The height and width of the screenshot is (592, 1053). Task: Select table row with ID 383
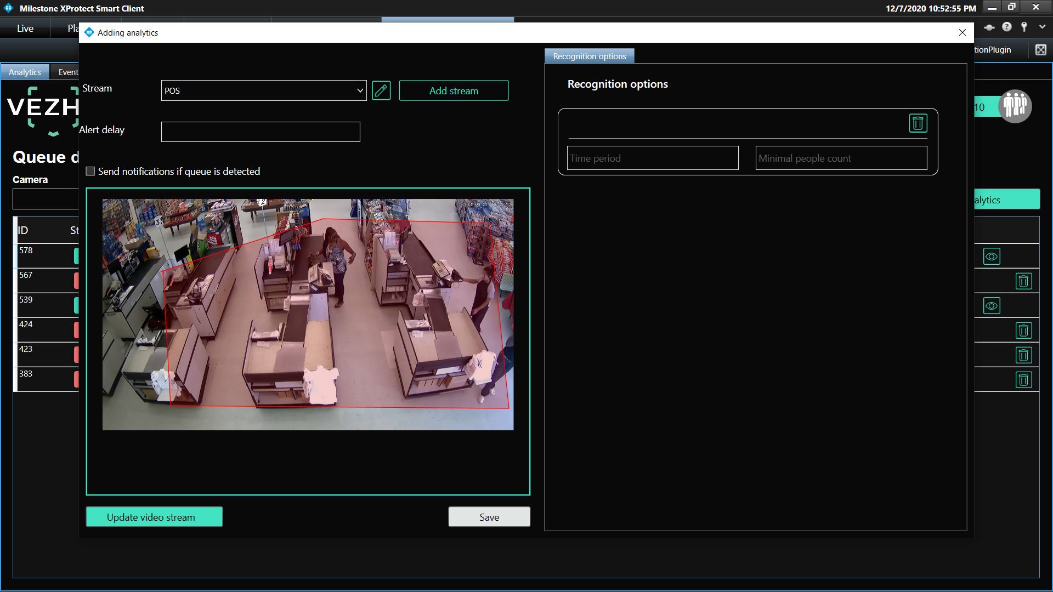[47, 379]
